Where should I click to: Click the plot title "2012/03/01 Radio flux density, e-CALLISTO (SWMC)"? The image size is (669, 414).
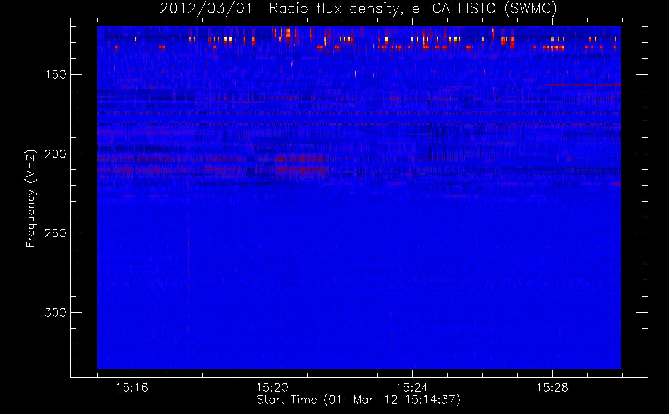point(358,8)
